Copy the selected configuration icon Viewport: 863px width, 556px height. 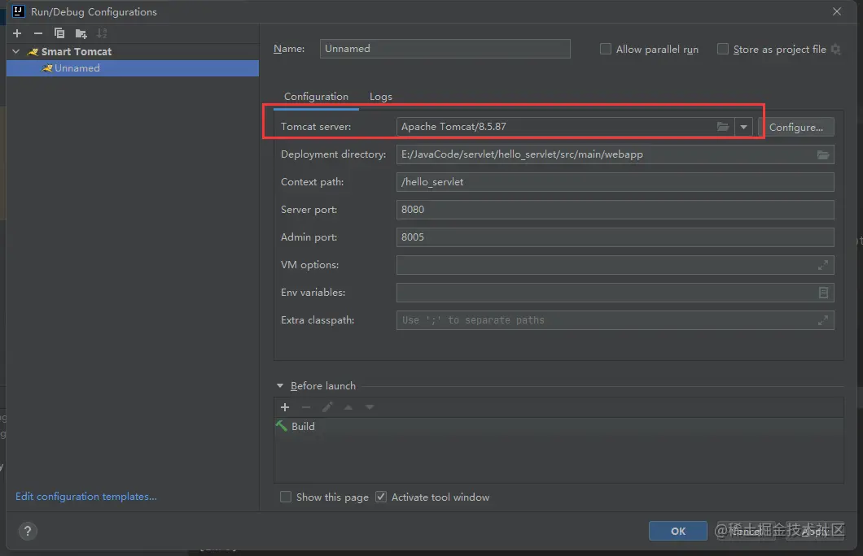pos(59,33)
